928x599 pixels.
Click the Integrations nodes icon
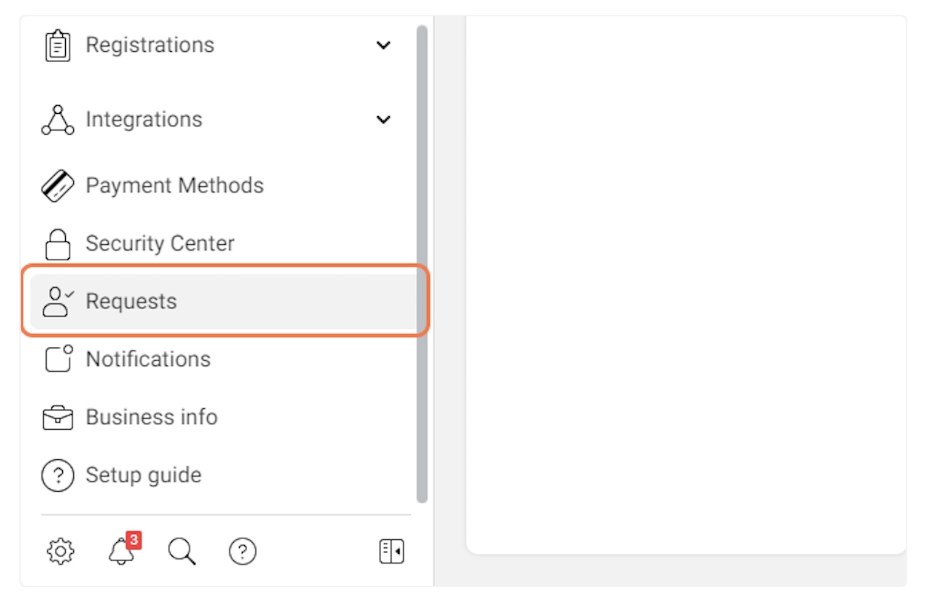(58, 120)
